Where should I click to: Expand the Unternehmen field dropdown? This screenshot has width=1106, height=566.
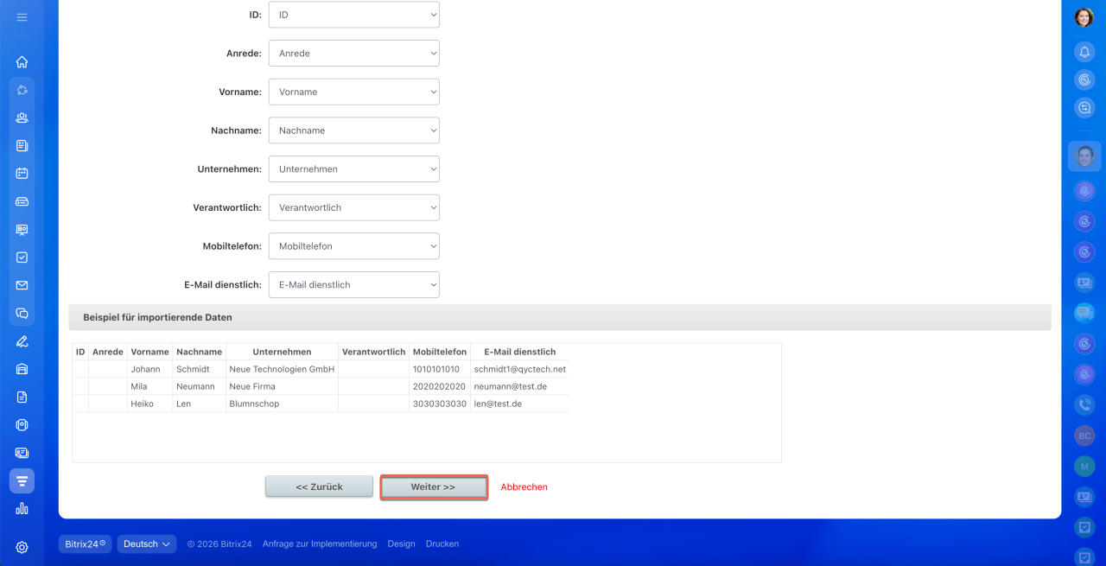click(353, 169)
